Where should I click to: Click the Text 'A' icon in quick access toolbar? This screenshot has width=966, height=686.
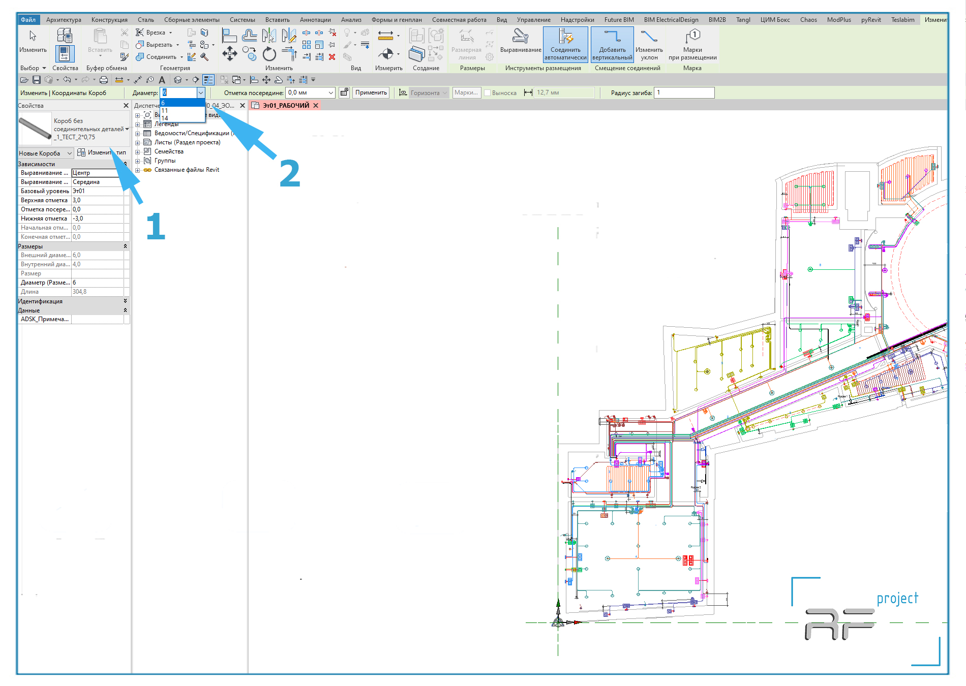(x=162, y=80)
